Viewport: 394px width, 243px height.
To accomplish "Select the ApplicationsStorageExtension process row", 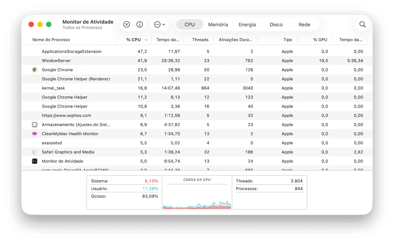I will tap(197, 51).
